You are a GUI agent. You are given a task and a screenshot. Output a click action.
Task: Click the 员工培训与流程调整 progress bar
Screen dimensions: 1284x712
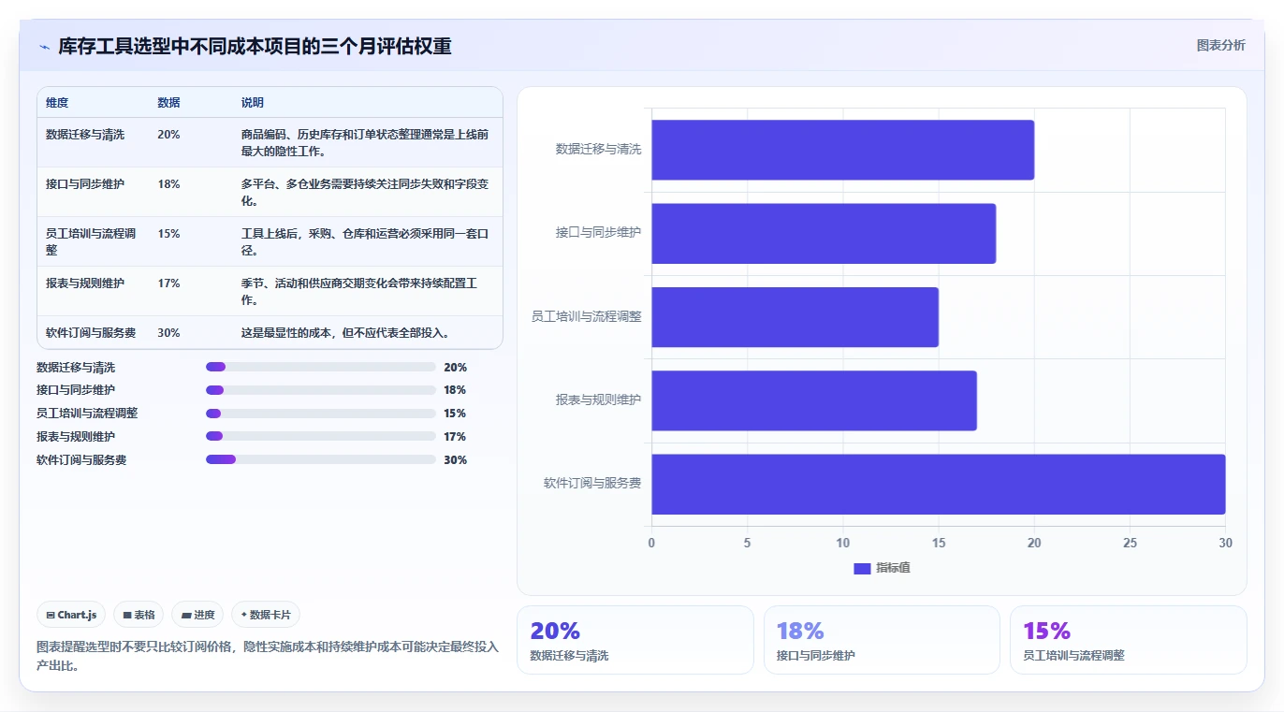(321, 414)
